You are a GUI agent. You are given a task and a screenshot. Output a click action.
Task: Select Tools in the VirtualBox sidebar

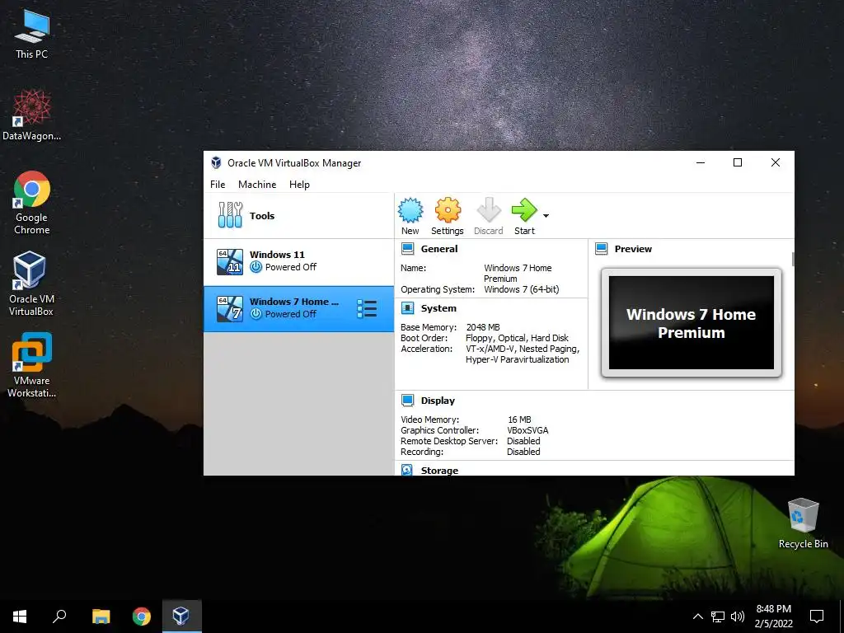(x=298, y=215)
